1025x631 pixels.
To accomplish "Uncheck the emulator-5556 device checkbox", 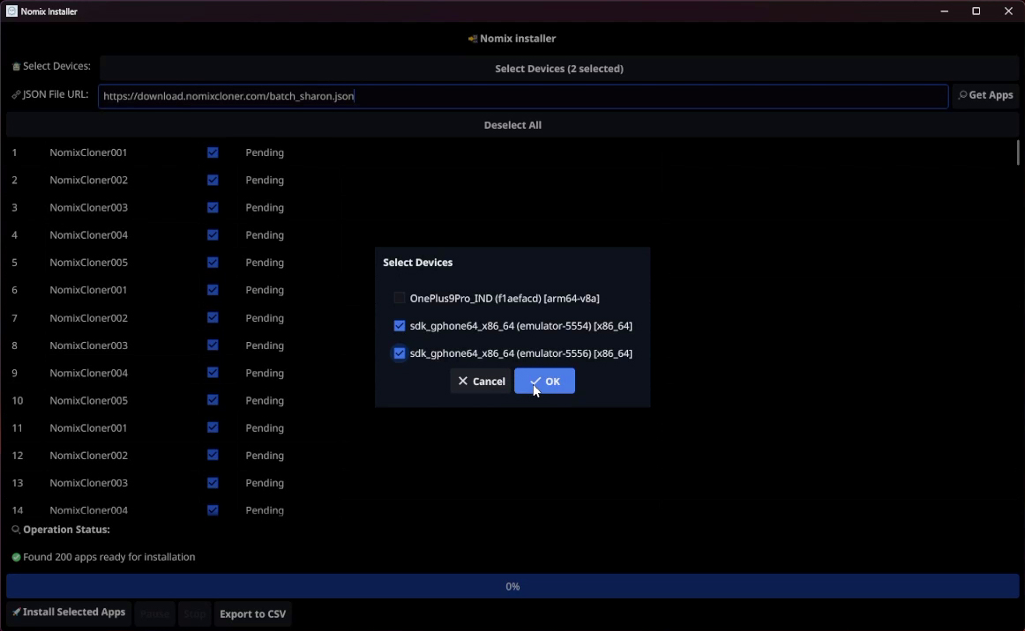I will pos(400,353).
